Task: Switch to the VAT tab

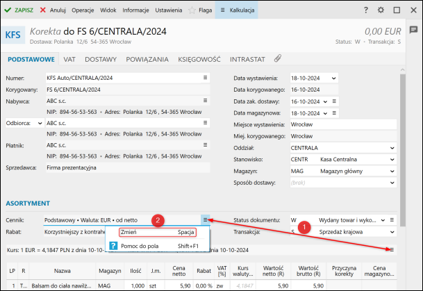Action: coord(69,59)
